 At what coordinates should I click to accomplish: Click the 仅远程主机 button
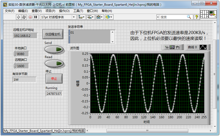(x=53, y=34)
